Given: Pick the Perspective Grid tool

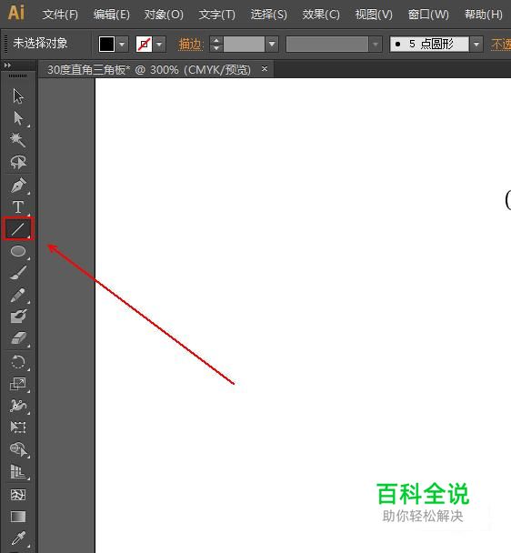Looking at the screenshot, I should click(x=18, y=471).
